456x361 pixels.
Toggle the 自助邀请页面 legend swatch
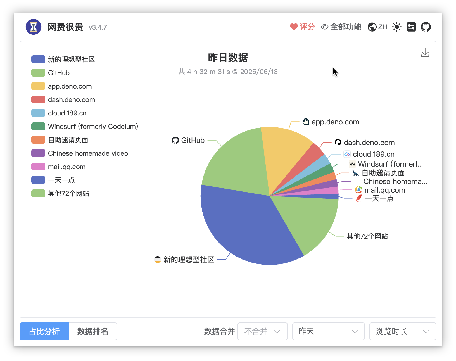pos(38,140)
